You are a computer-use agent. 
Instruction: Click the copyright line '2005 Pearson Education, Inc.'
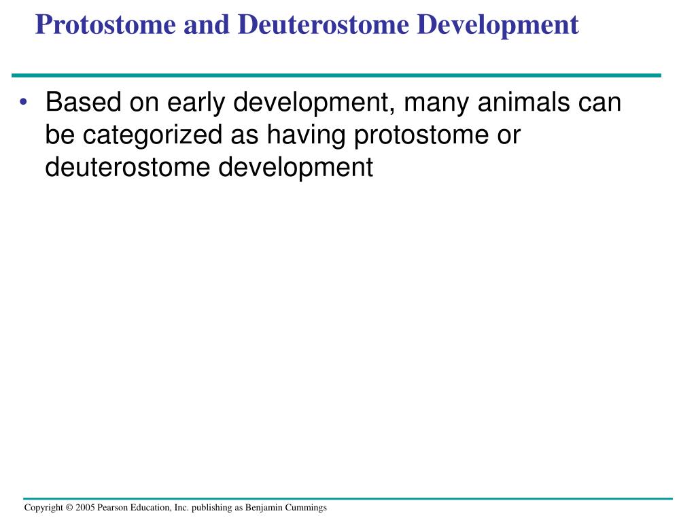click(x=175, y=507)
